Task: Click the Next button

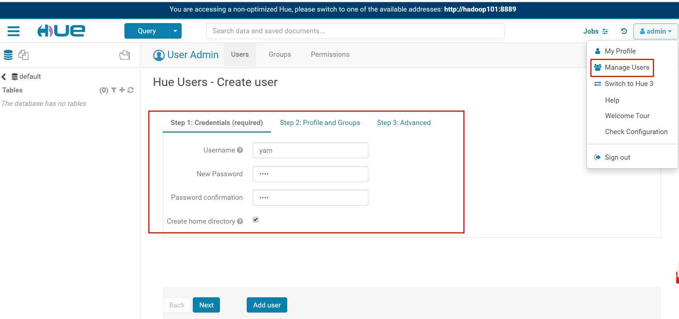Action: (x=206, y=305)
